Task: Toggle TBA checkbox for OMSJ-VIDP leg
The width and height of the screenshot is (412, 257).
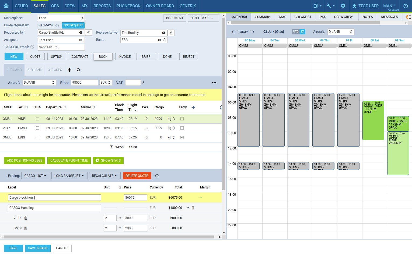Action: coord(37,119)
